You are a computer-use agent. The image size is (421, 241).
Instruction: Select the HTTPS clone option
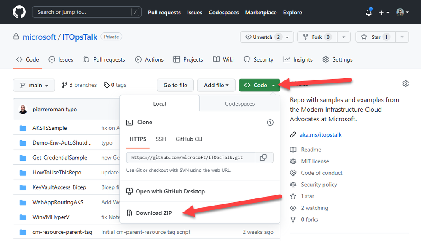point(138,139)
